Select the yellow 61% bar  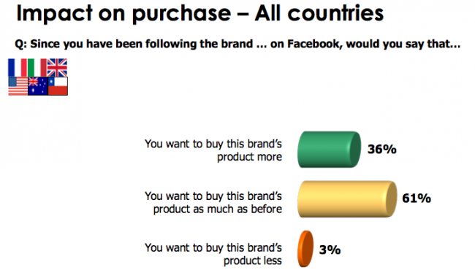(347, 199)
